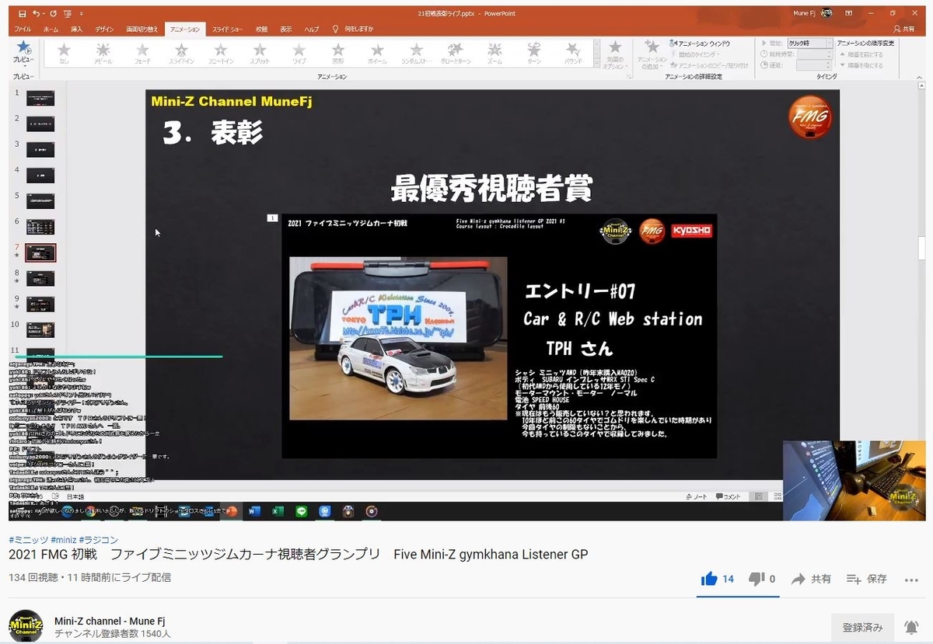
Task: Save (保存) video to playlist
Action: point(866,579)
